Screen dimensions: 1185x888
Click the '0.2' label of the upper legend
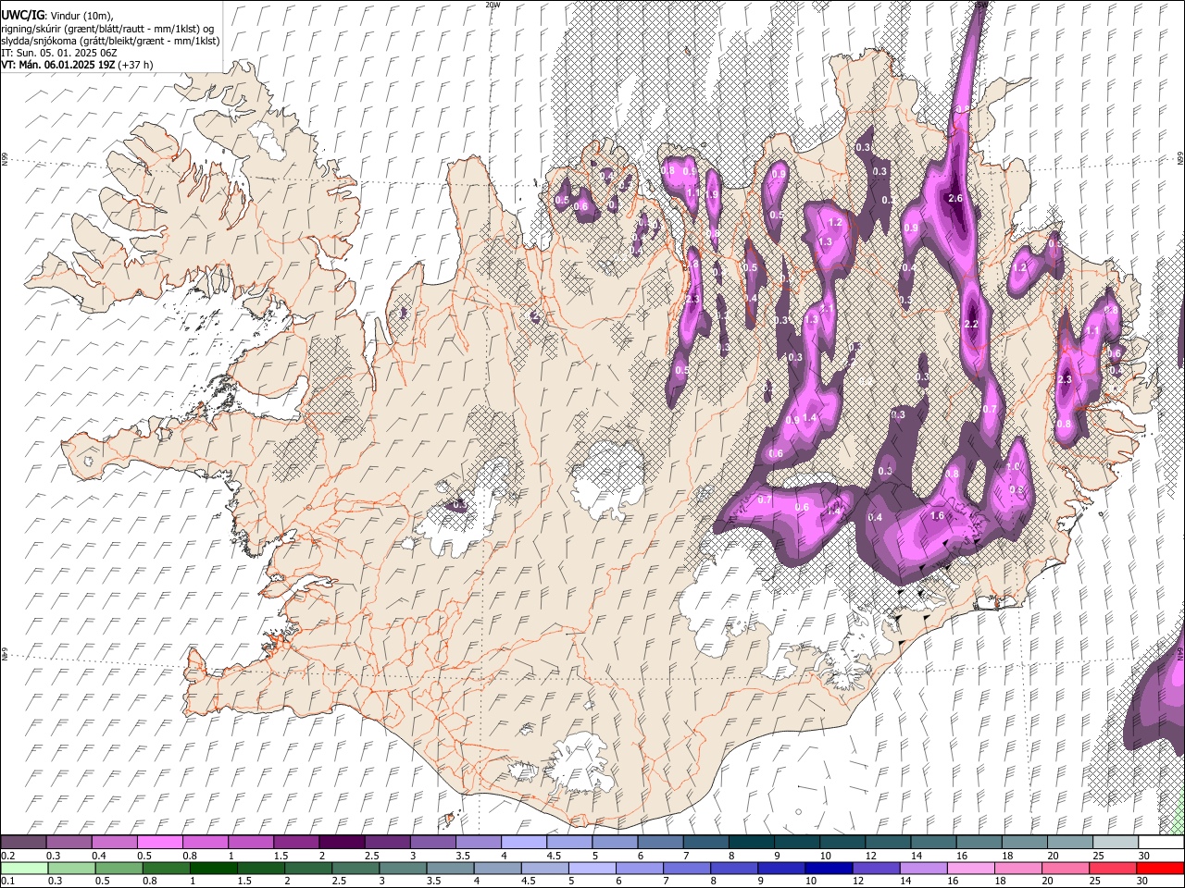click(7, 856)
